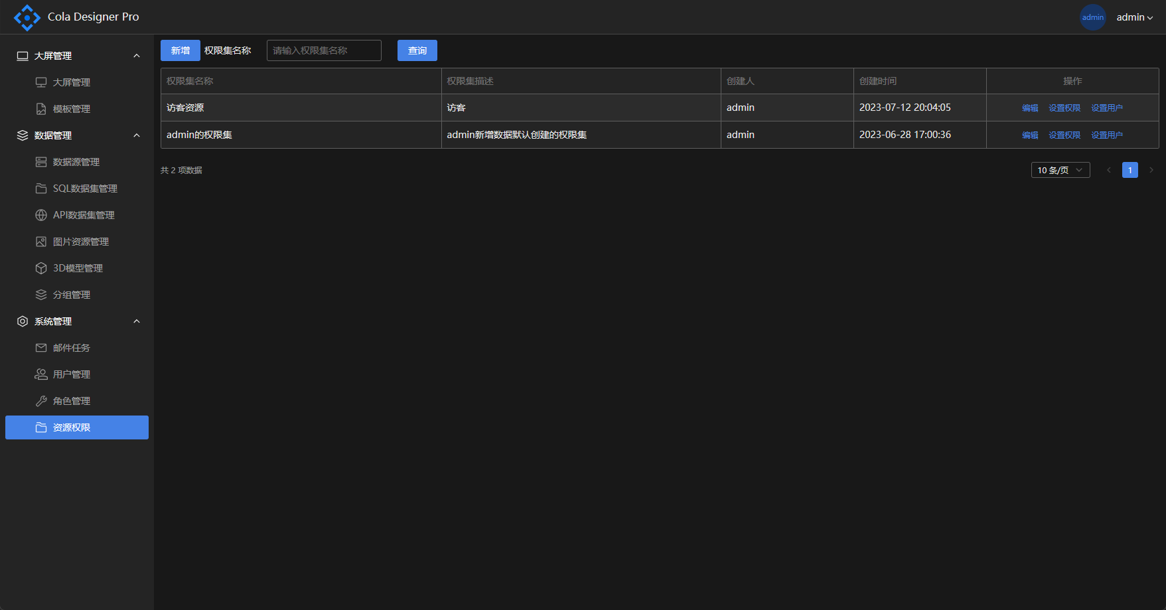Open 3D模型管理 cube icon
This screenshot has height=610, width=1166.
click(x=41, y=268)
